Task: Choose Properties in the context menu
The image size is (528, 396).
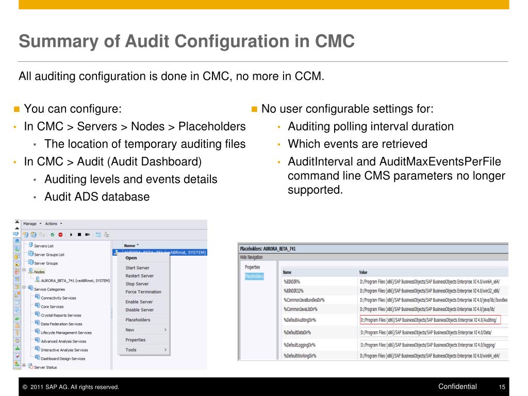Action: click(136, 340)
